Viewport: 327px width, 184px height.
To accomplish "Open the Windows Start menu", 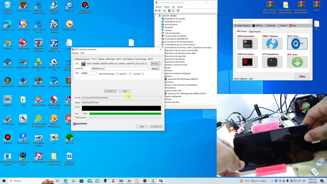I will coord(4,181).
